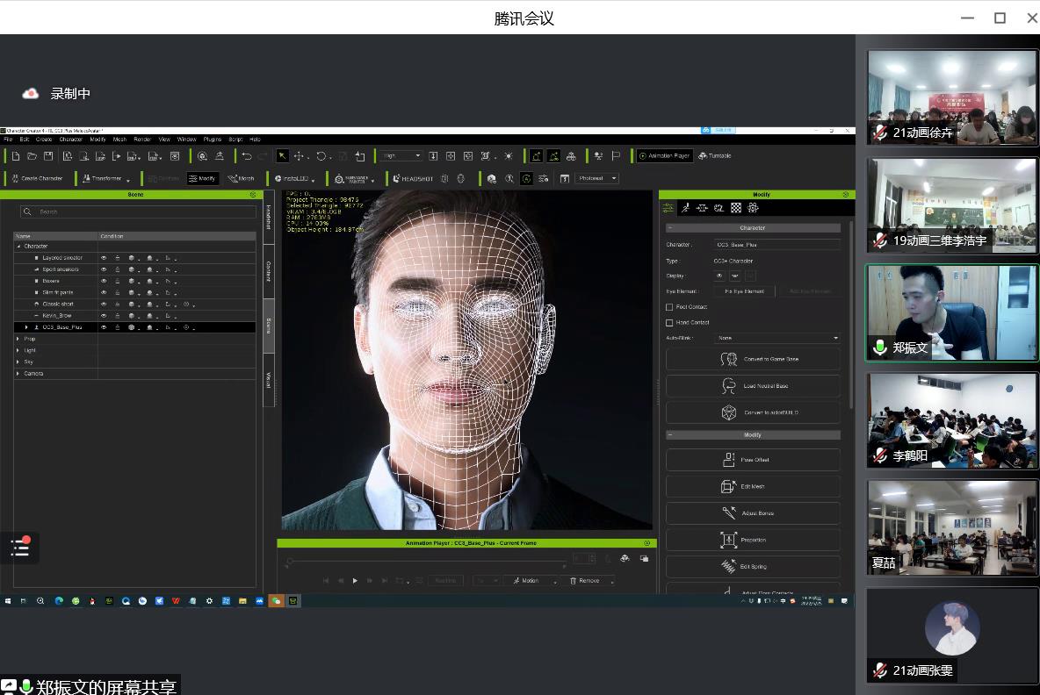Screen dimensions: 1040x695
Task: Open the Auto-Blink dropdown
Action: coord(776,338)
